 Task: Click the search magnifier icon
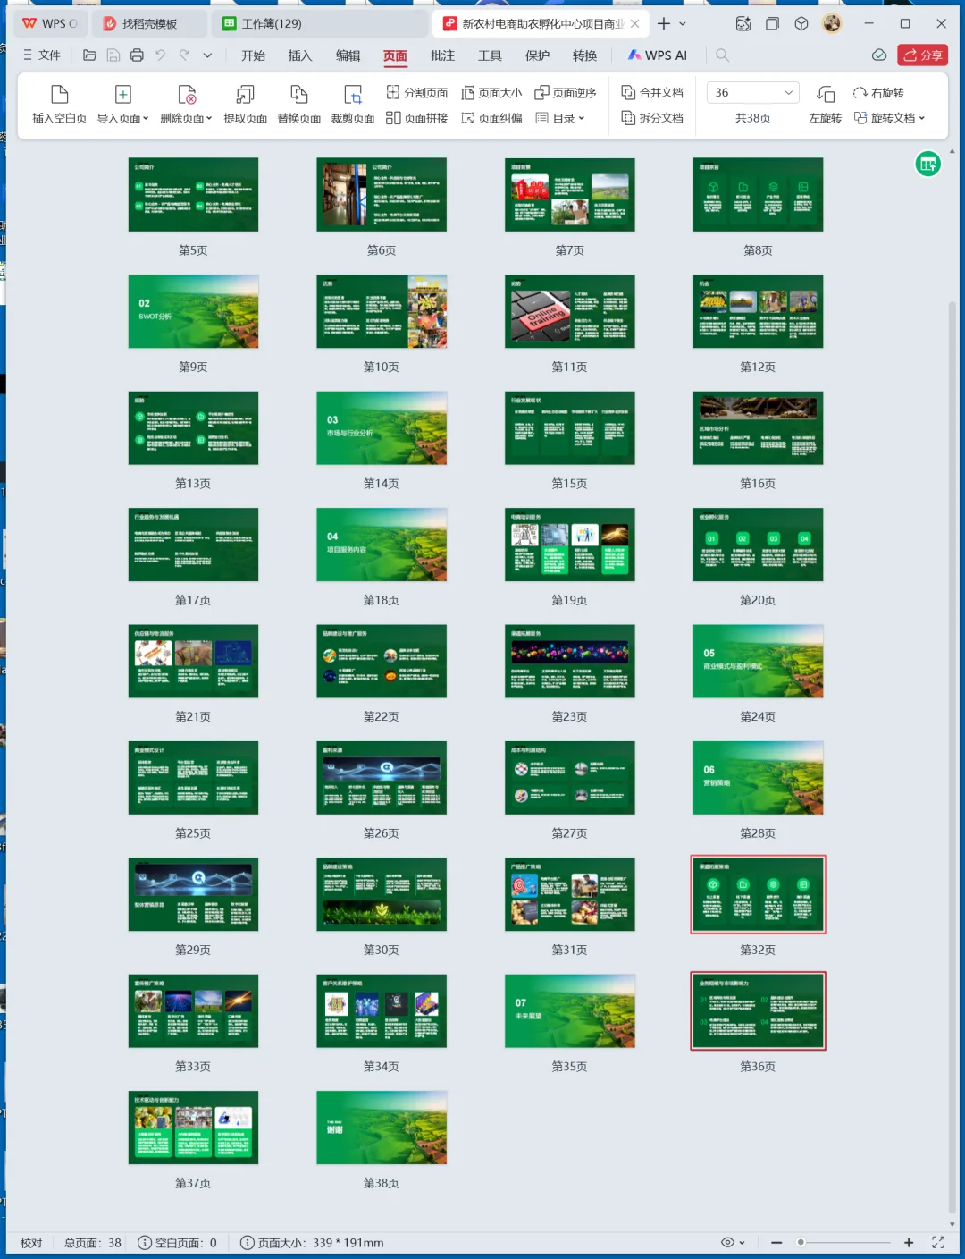pos(723,55)
